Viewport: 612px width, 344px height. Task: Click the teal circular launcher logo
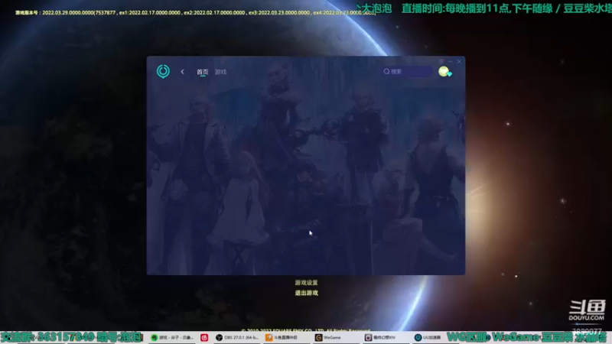coord(163,71)
